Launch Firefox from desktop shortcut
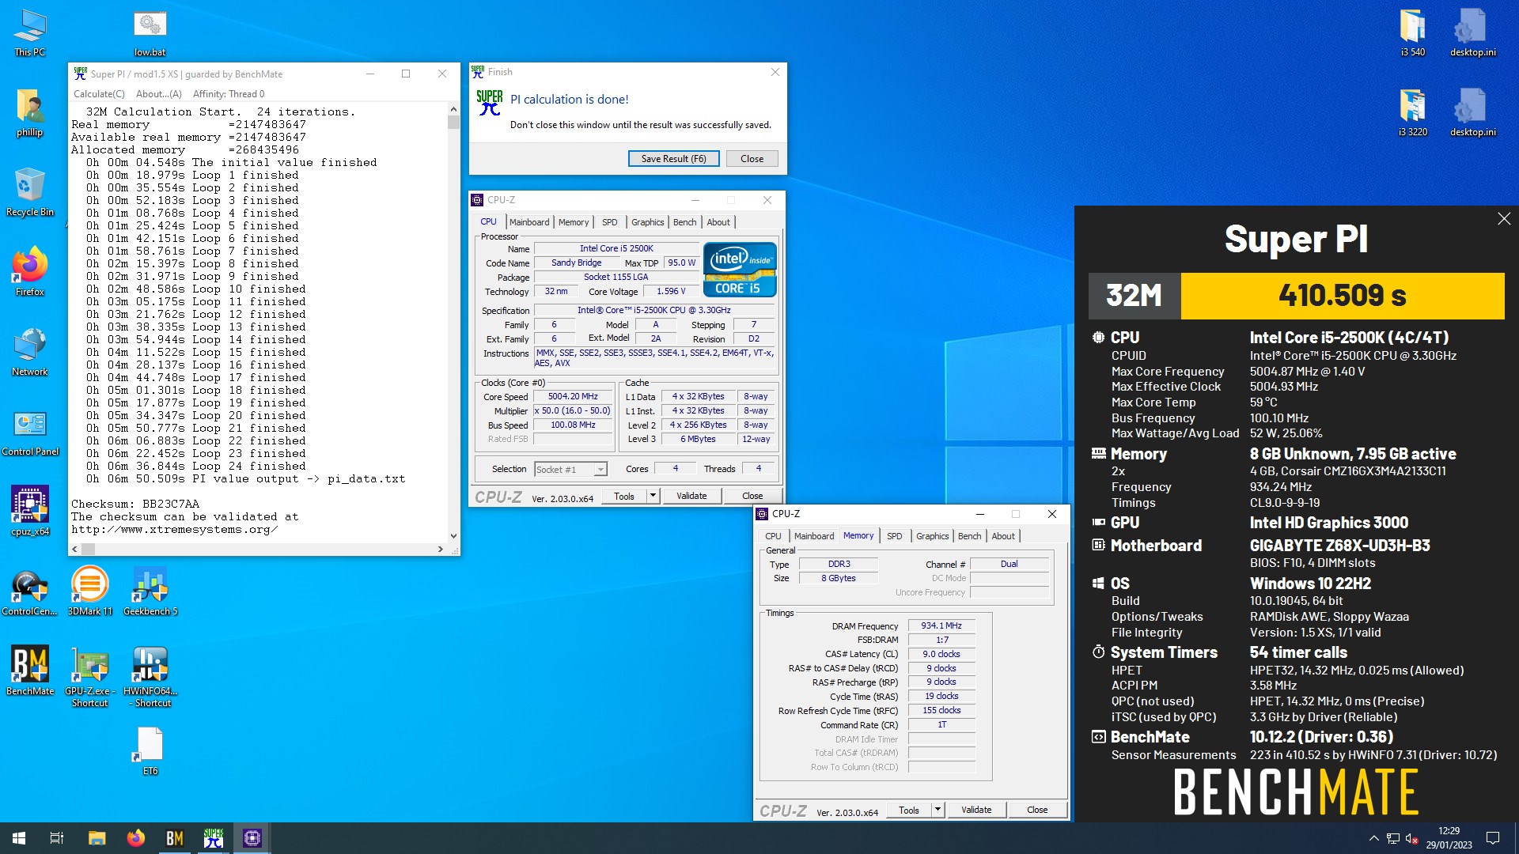 (x=30, y=272)
